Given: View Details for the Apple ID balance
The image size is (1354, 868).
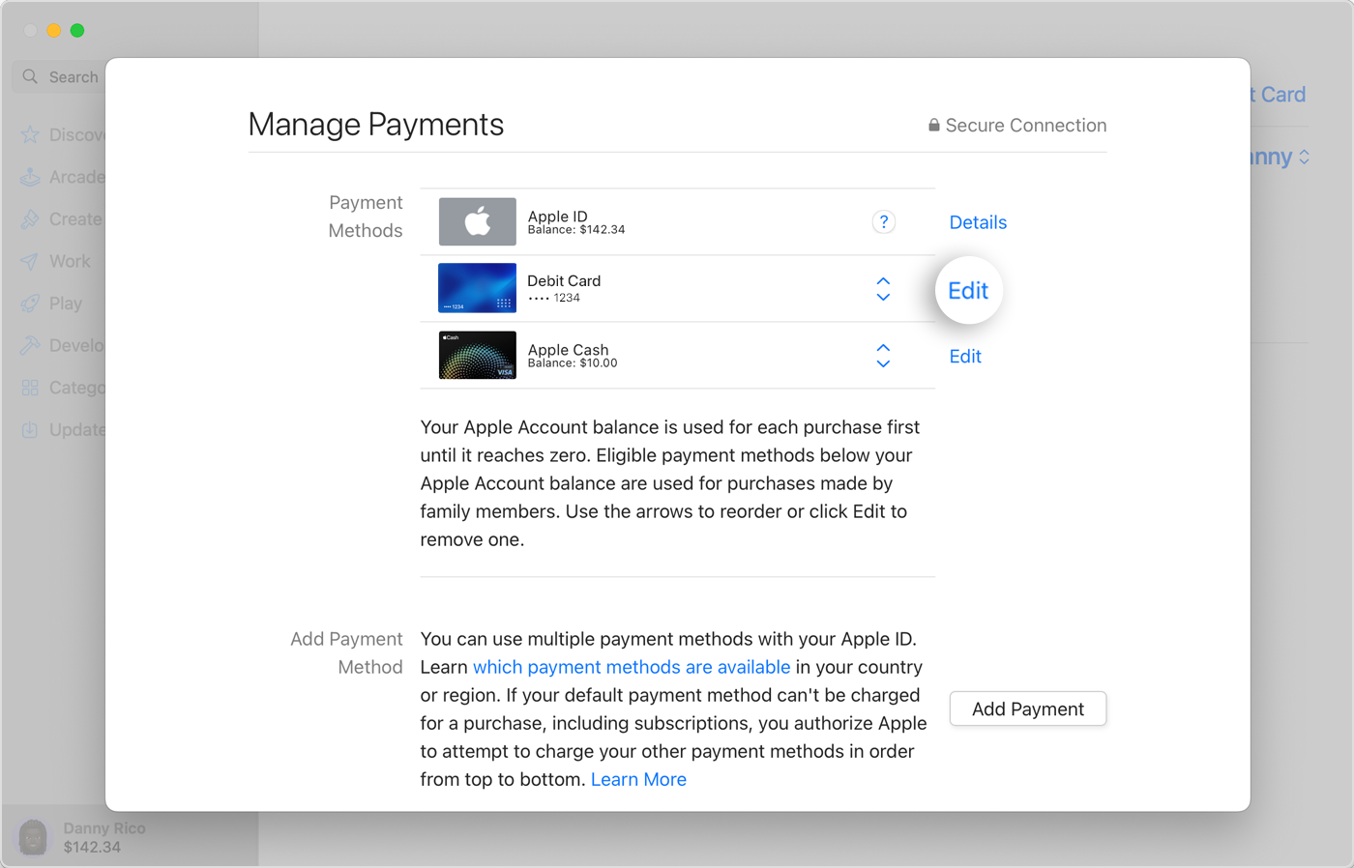Looking at the screenshot, I should tap(977, 221).
